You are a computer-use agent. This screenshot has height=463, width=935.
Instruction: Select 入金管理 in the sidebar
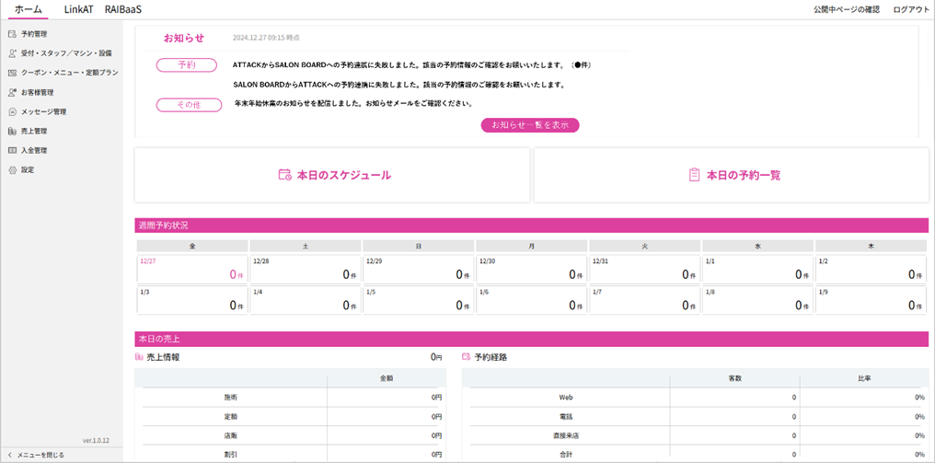coord(33,150)
